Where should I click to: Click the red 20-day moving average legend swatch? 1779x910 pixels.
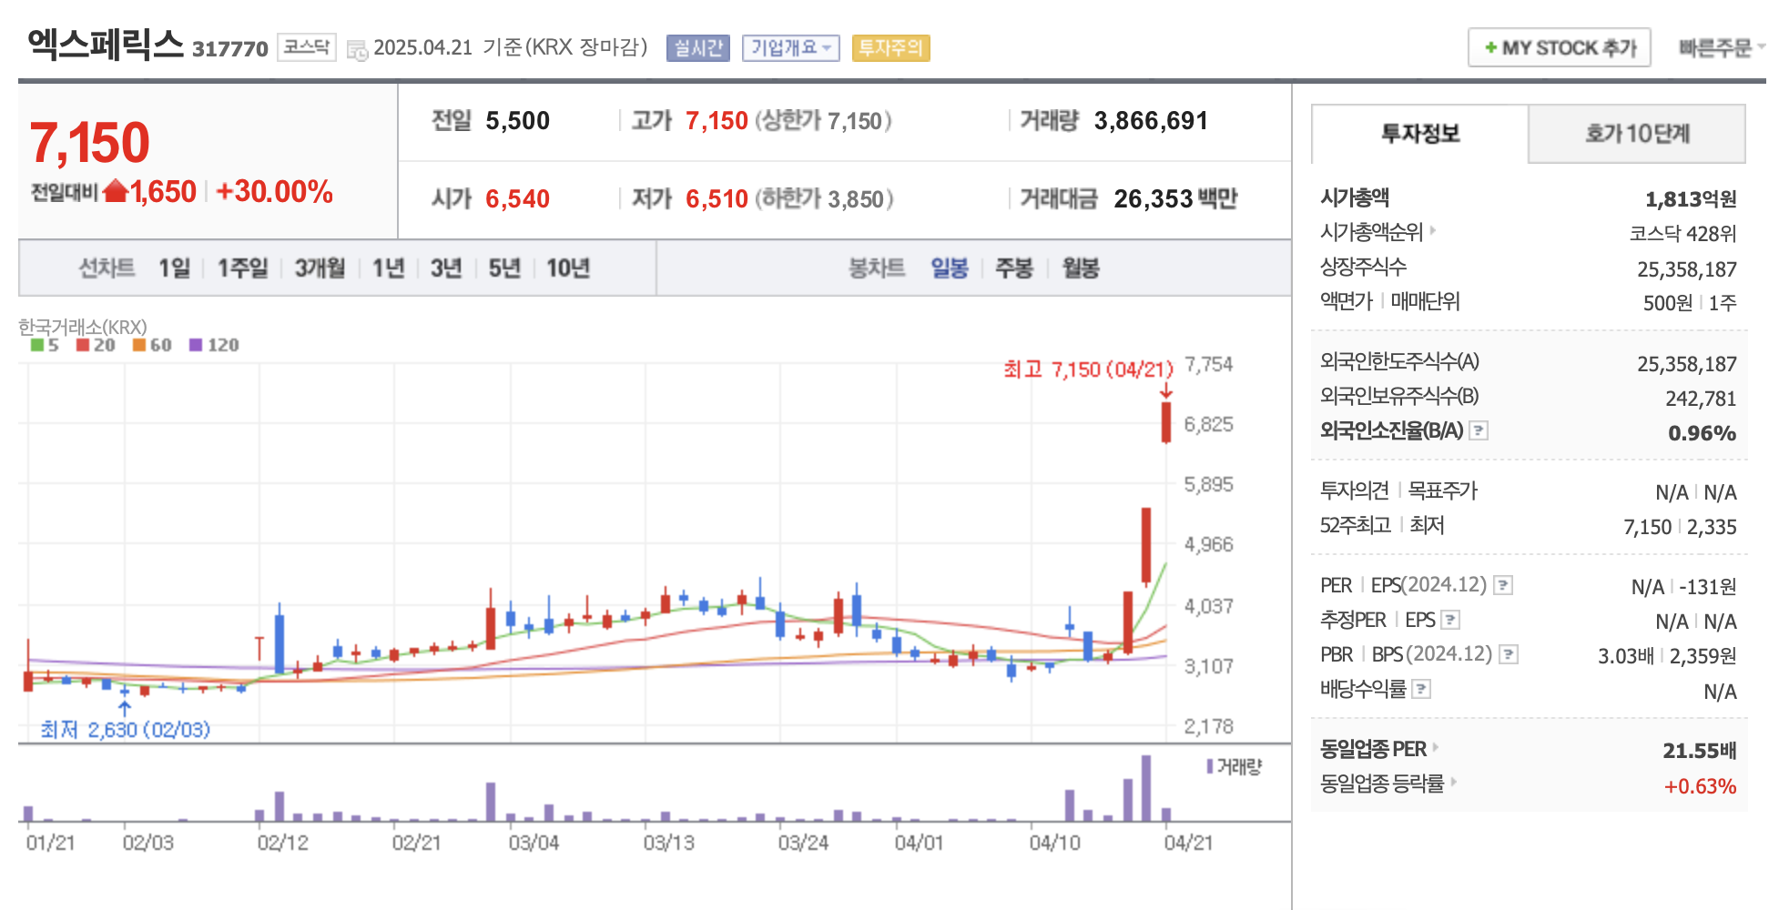[x=83, y=345]
